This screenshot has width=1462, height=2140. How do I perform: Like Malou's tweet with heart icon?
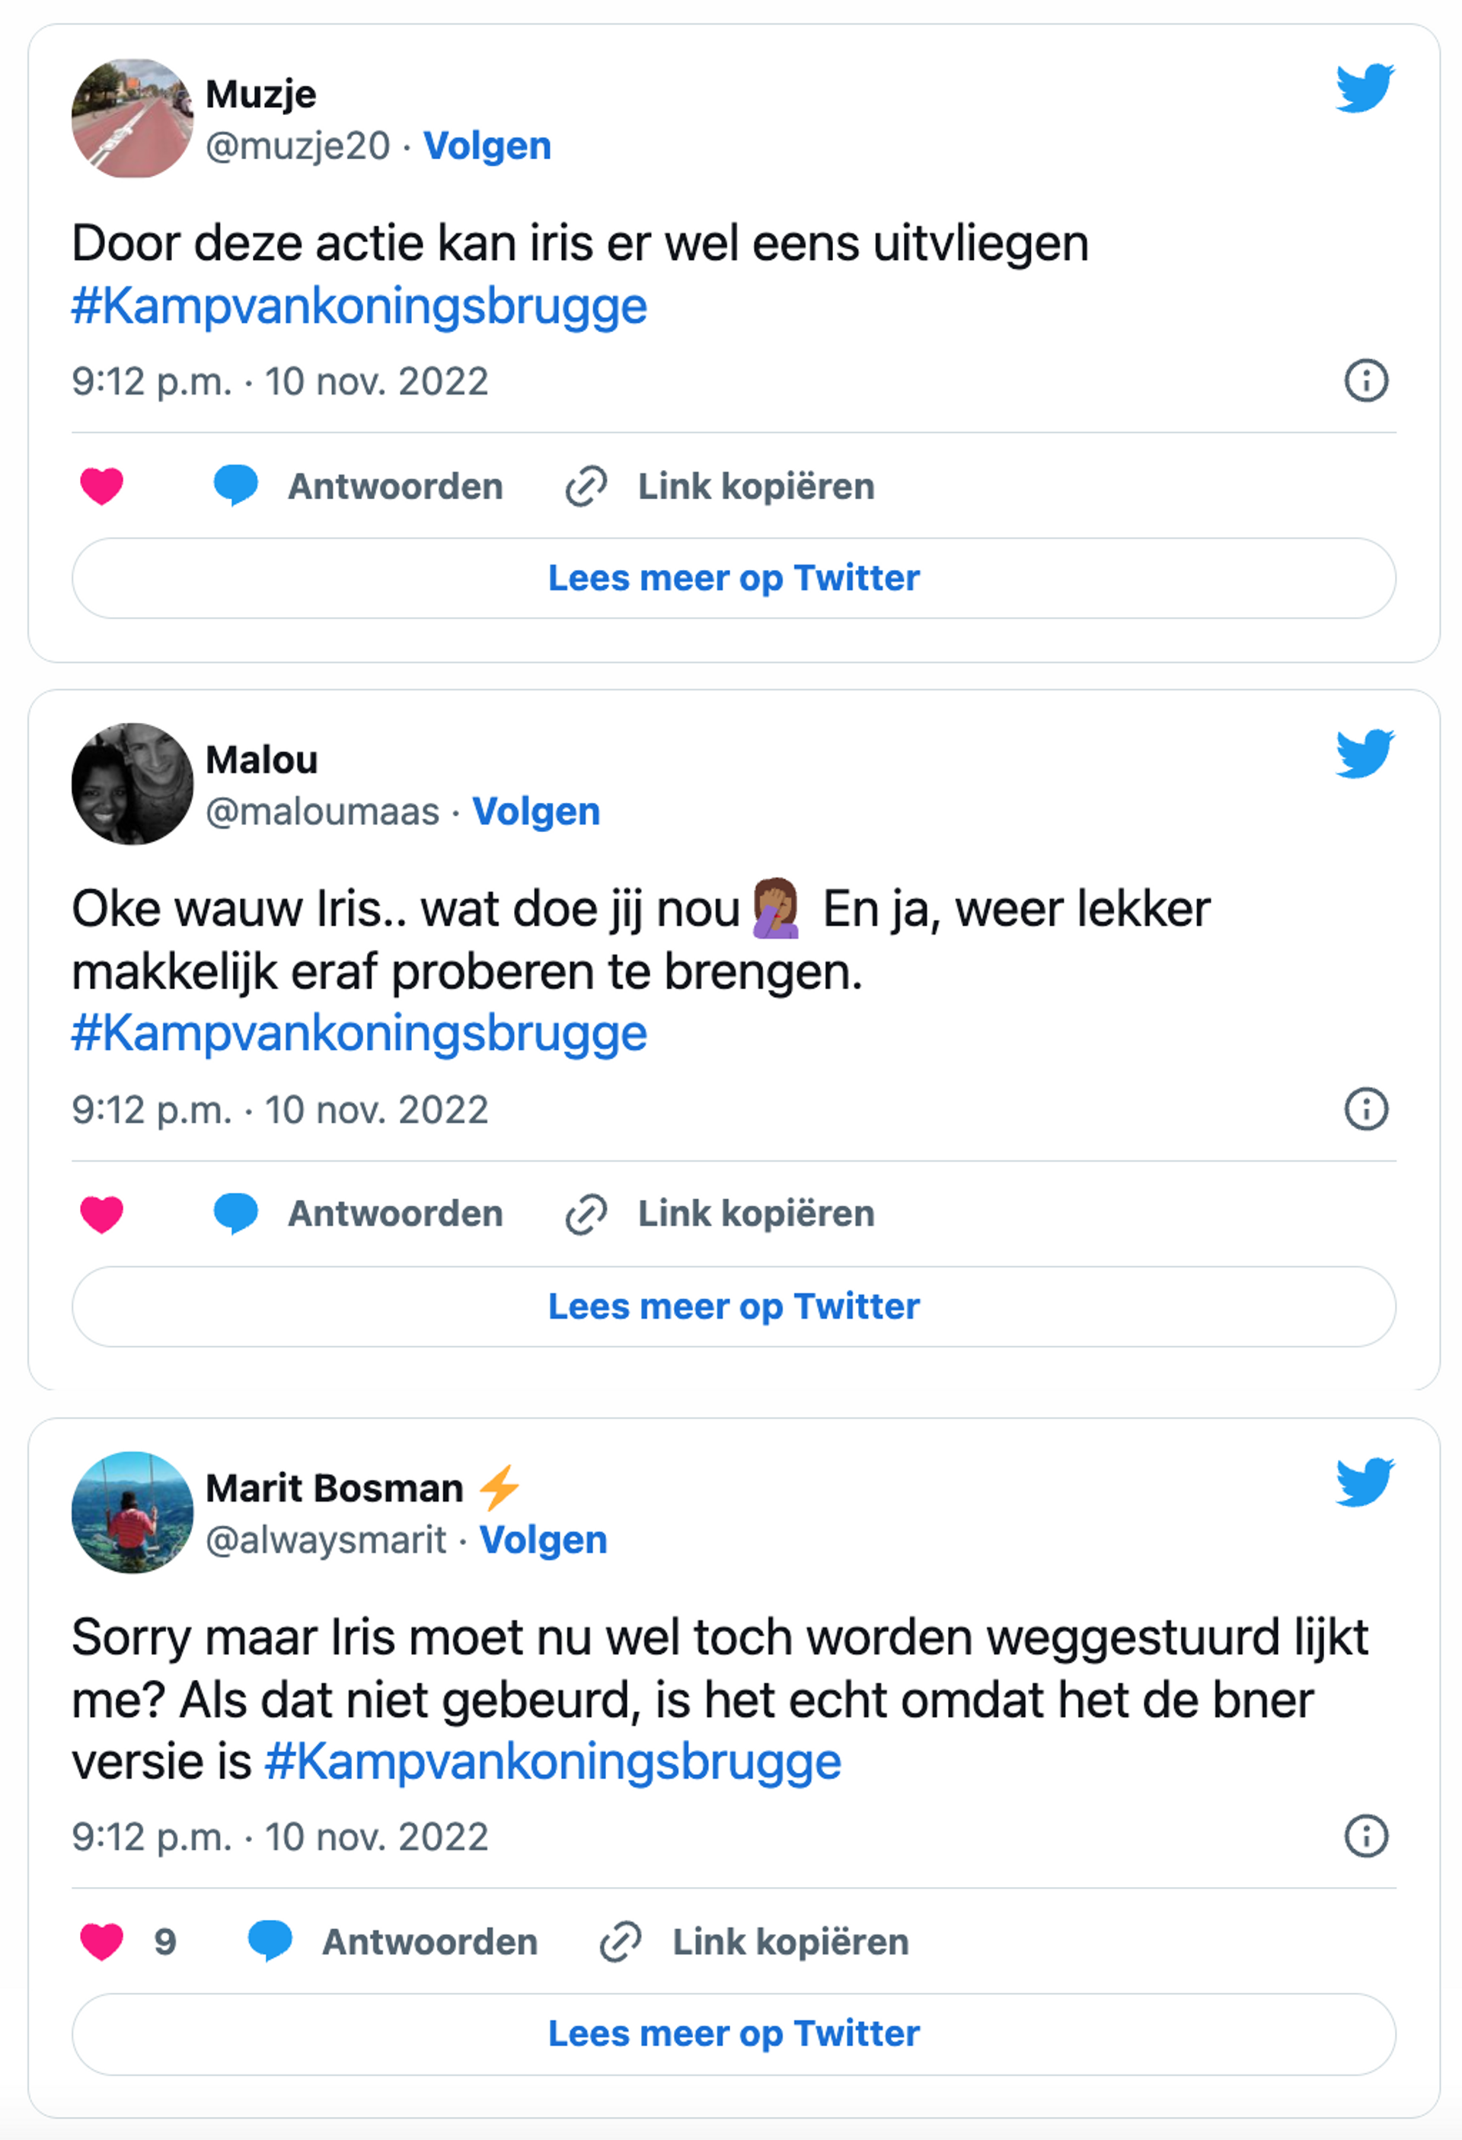pyautogui.click(x=101, y=1214)
